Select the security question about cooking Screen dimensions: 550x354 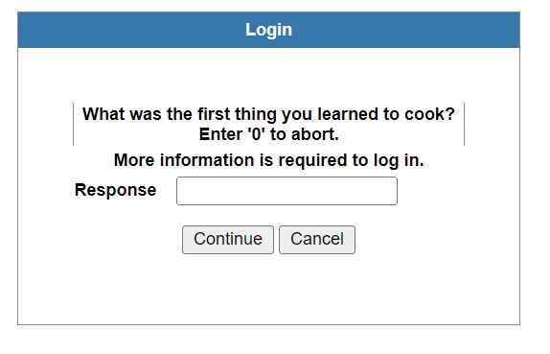[268, 114]
